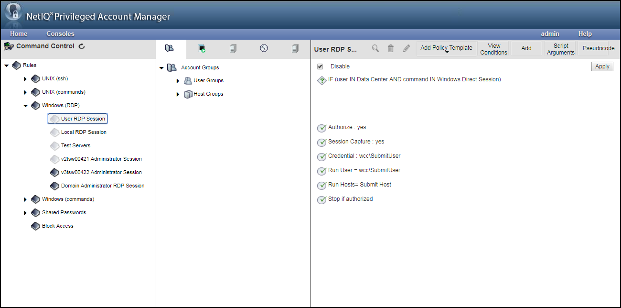Collapse the Windows (RDP) node
This screenshot has width=621, height=308.
coord(26,105)
